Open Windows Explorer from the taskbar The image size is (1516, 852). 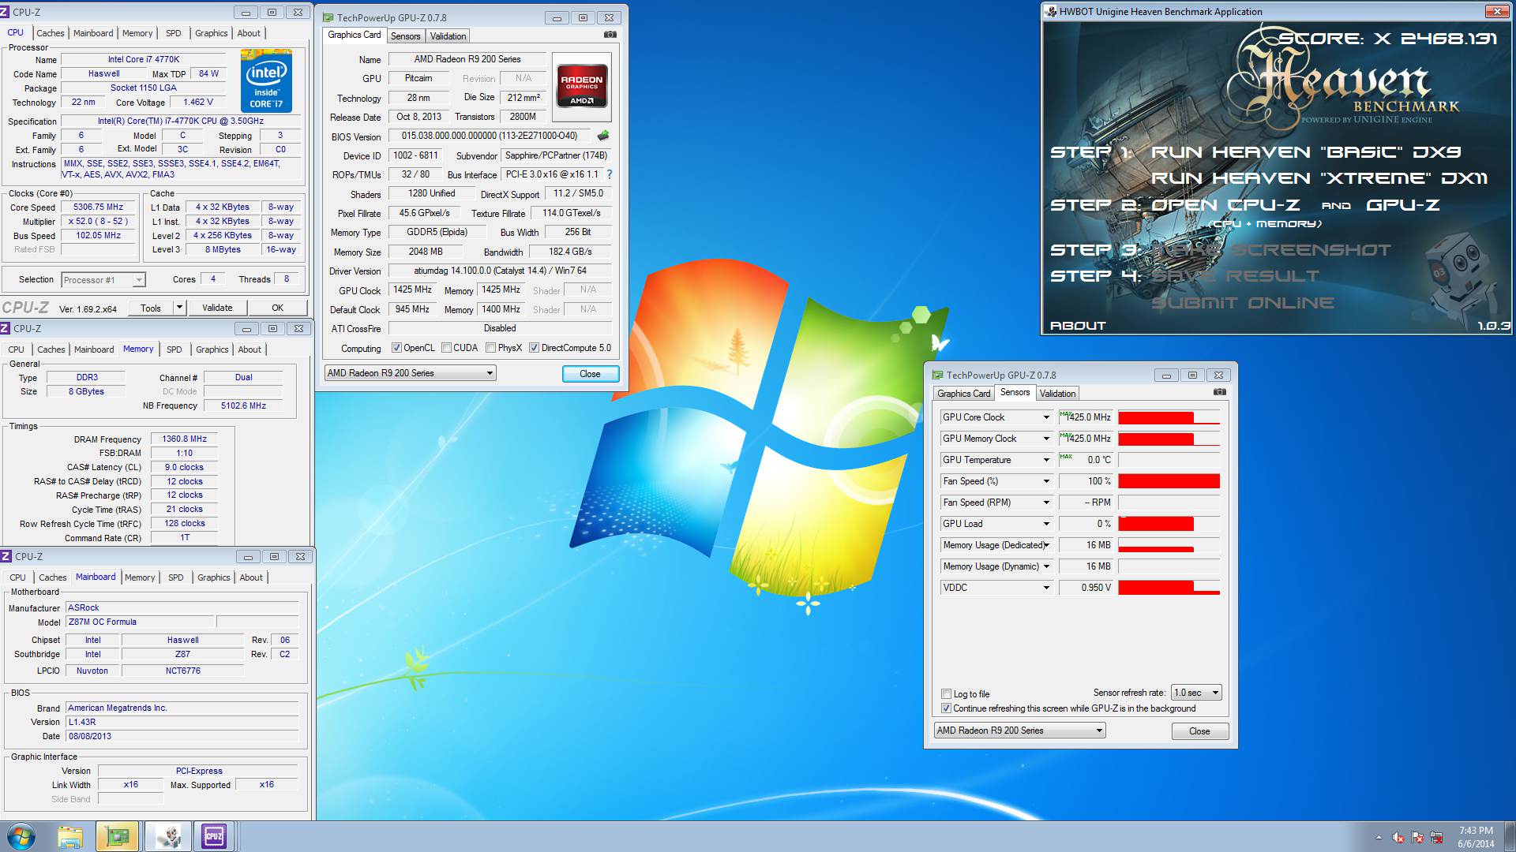[70, 836]
